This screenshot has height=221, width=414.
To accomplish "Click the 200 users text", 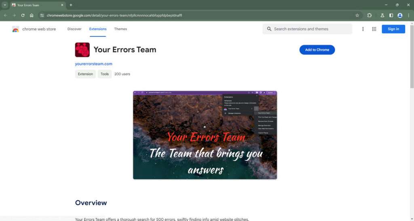I will 122,74.
